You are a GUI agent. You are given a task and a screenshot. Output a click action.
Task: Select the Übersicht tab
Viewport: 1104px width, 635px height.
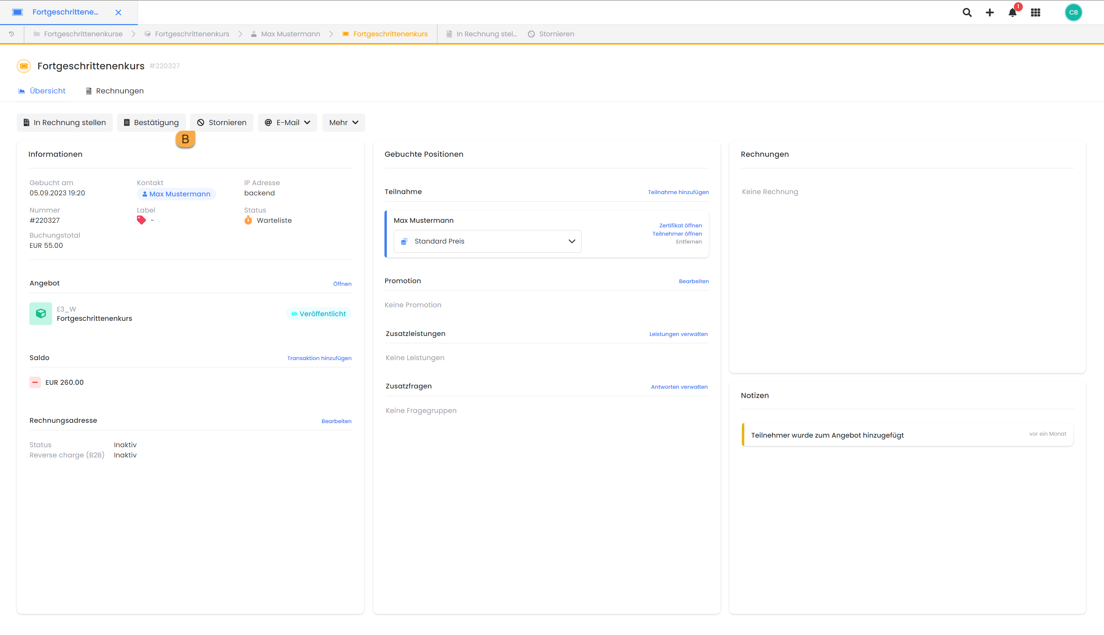coord(42,91)
